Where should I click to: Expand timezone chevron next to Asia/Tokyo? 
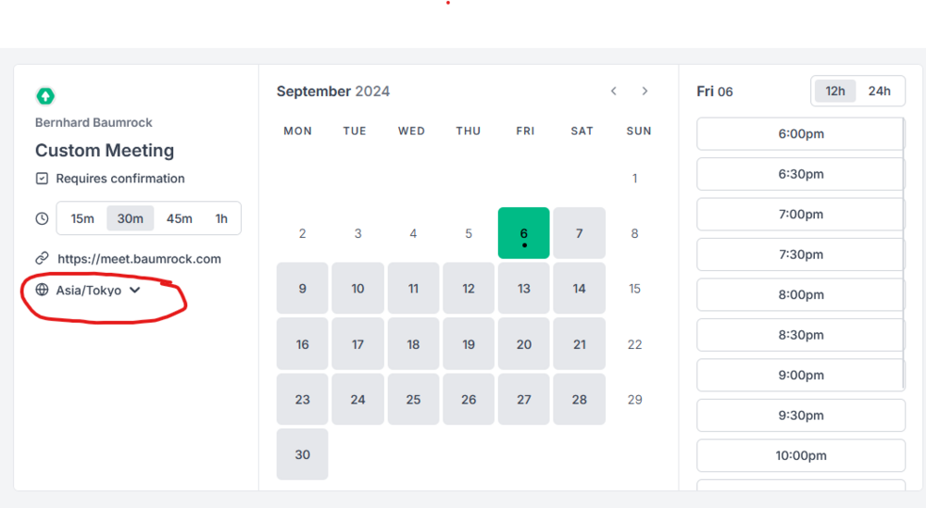coord(134,290)
